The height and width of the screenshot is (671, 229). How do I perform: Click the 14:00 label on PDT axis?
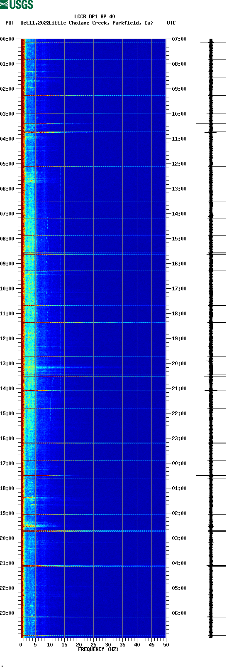tap(7, 389)
